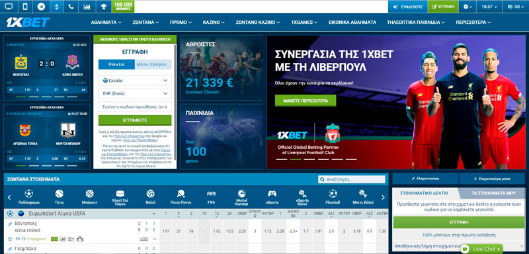The height and width of the screenshot is (254, 529).
Task: Select the Ποδόσφαιρο football sport icon
Action: tap(28, 197)
